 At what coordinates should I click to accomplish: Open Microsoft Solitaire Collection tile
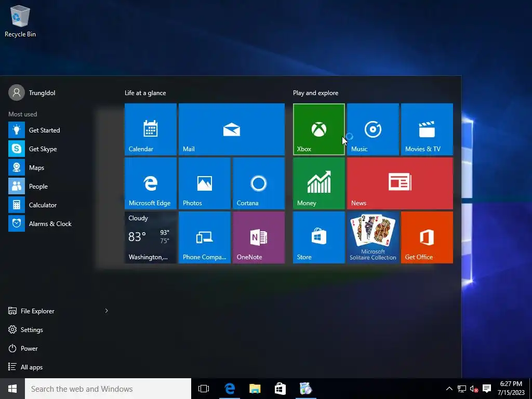click(x=373, y=237)
